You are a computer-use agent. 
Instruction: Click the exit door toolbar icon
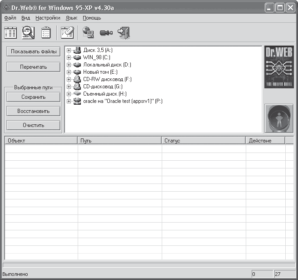coord(124,32)
